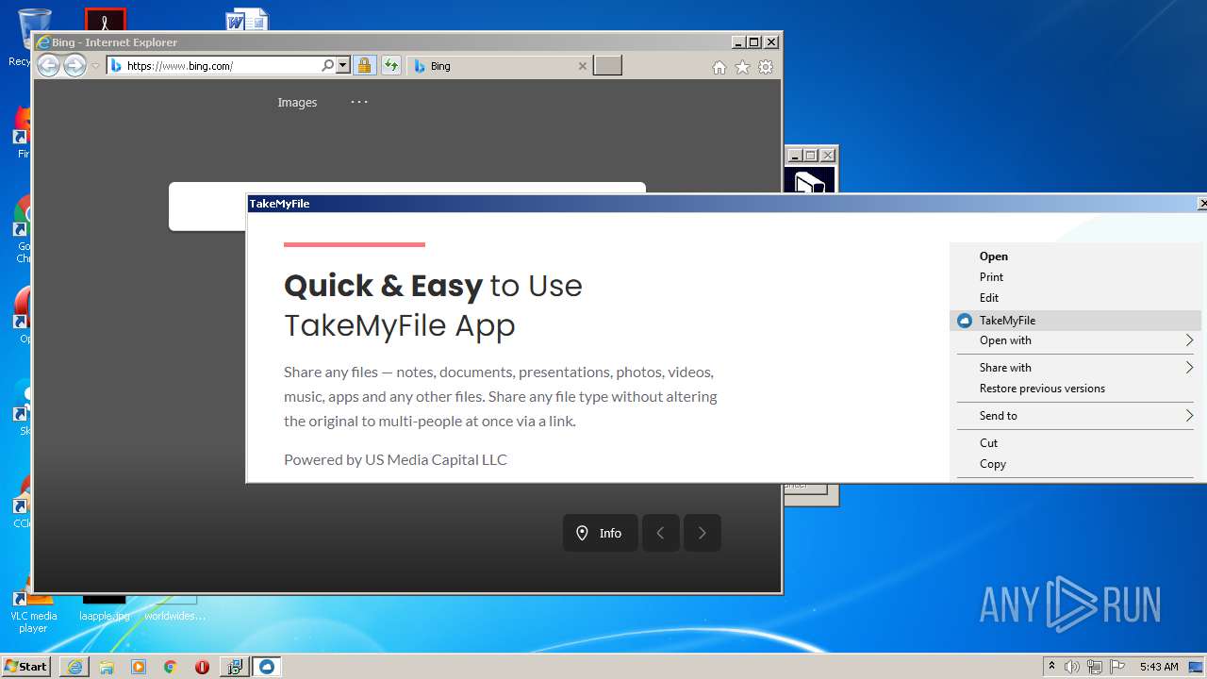
Task: Open Internet Explorer from the taskbar
Action: 74,667
